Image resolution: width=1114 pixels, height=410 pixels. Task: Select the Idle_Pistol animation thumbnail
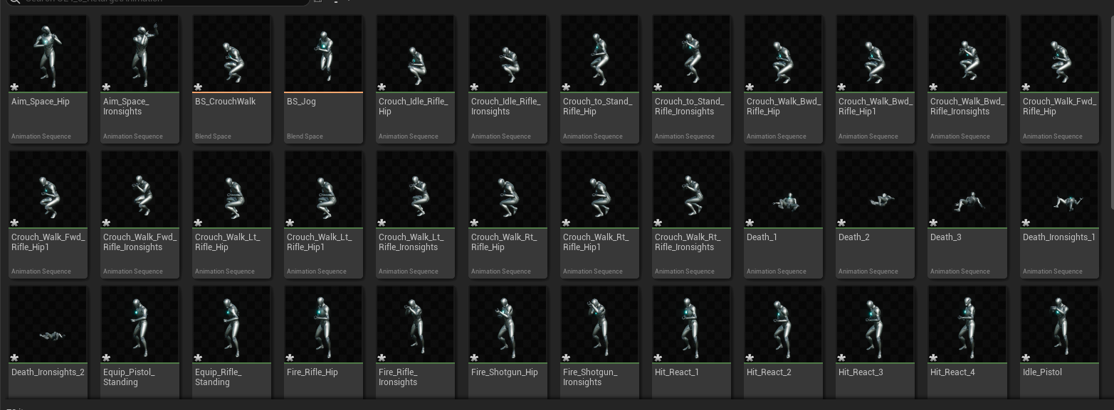tap(1059, 325)
